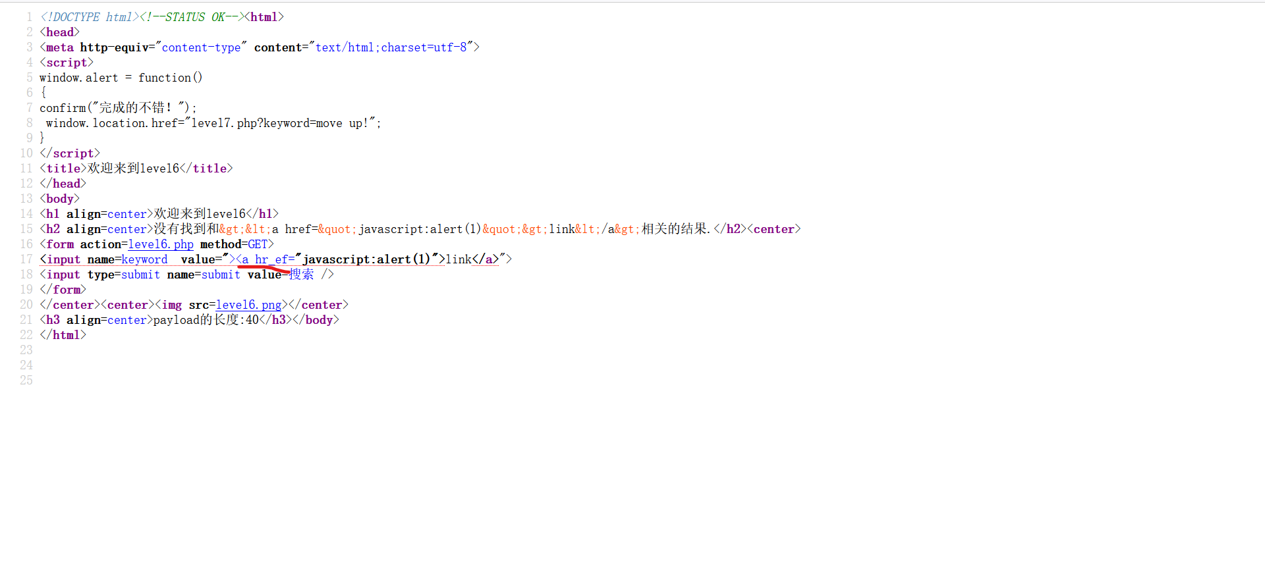Click line number 17 in the gutter
Viewport: 1265px width, 580px height.
pos(26,259)
